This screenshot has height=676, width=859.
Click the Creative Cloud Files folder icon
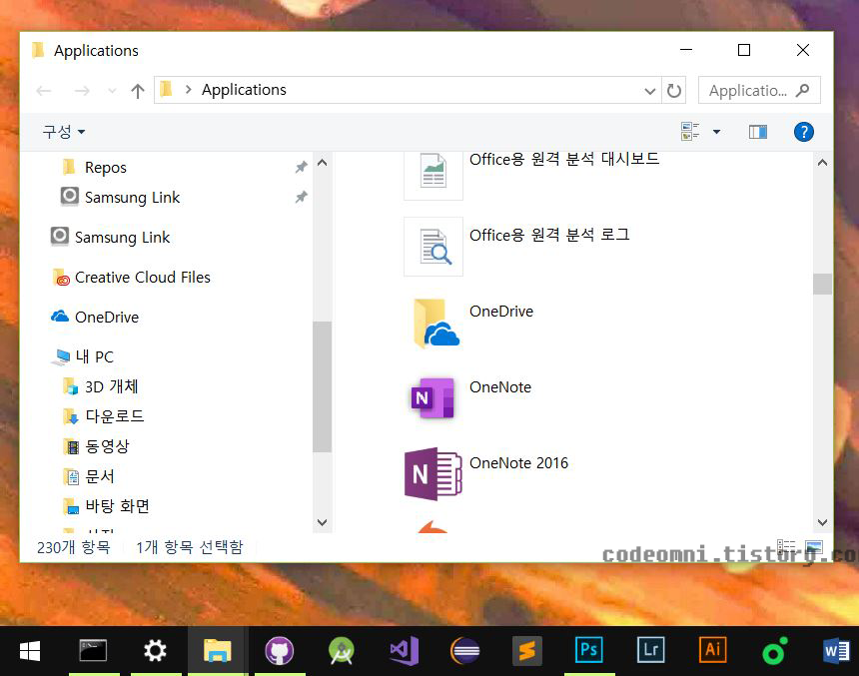[61, 278]
